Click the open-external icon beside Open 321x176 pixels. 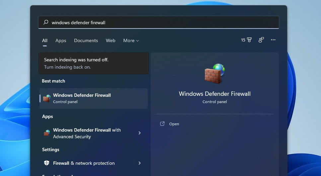pyautogui.click(x=162, y=124)
